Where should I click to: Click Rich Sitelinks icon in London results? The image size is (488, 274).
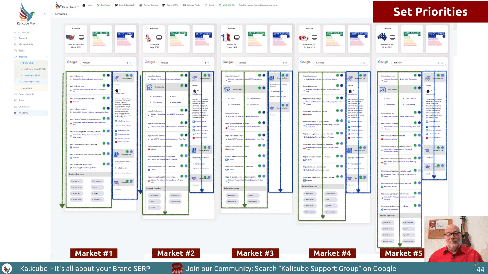(x=149, y=87)
